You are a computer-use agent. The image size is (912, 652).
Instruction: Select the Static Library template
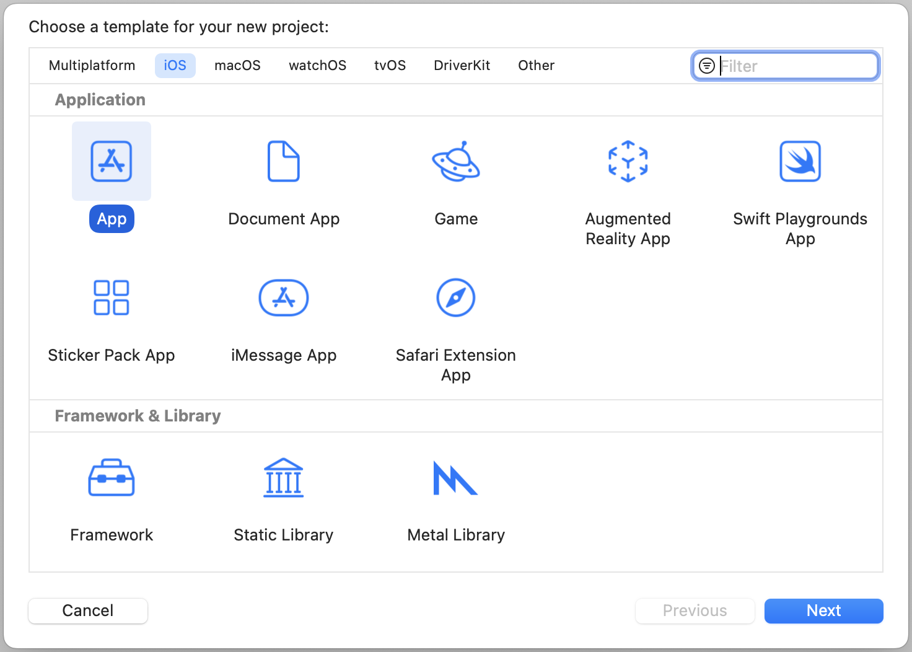[x=283, y=477]
